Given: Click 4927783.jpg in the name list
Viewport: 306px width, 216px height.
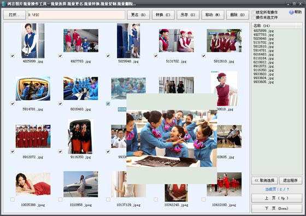Looking at the screenshot, I should [263, 35].
